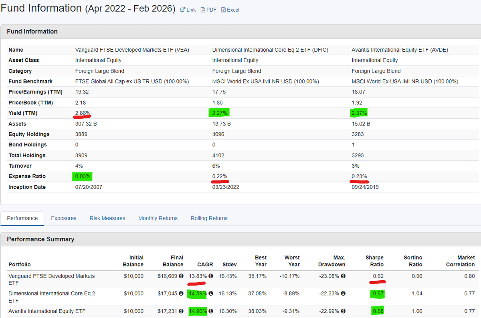Click info icon beside 14.90% CAGR
Screen dimensions: 481x318
pyautogui.click(x=211, y=311)
